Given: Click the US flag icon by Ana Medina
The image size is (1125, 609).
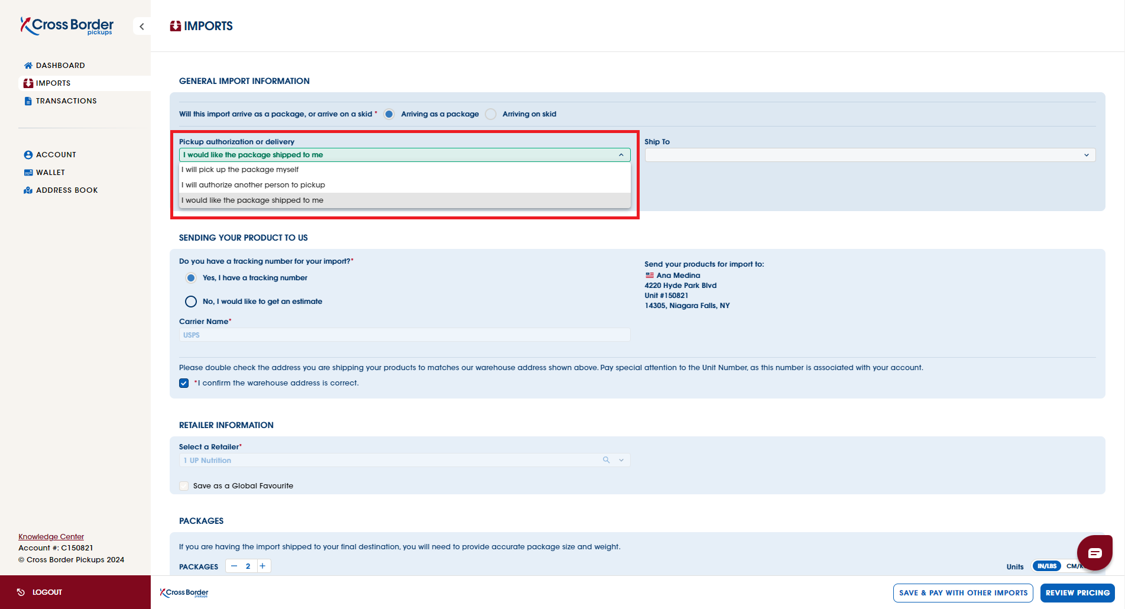Looking at the screenshot, I should coord(650,276).
